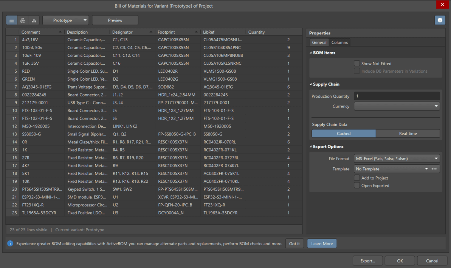
Task: Click the Production Quantity input field
Action: [397, 96]
